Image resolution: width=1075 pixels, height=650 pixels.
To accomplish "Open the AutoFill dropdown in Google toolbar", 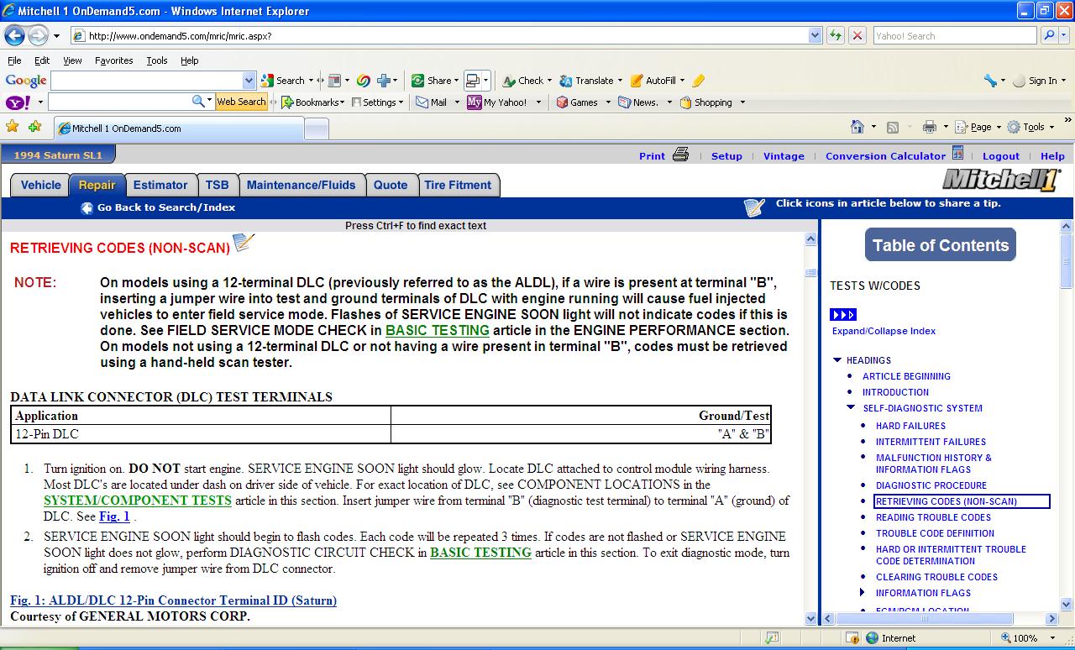I will pyautogui.click(x=682, y=81).
